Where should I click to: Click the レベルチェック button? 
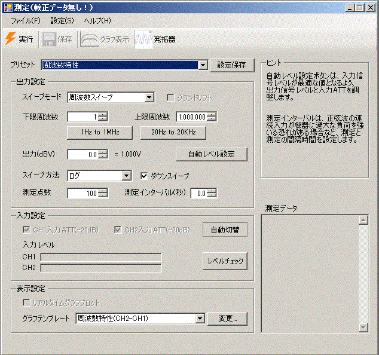pos(225,261)
